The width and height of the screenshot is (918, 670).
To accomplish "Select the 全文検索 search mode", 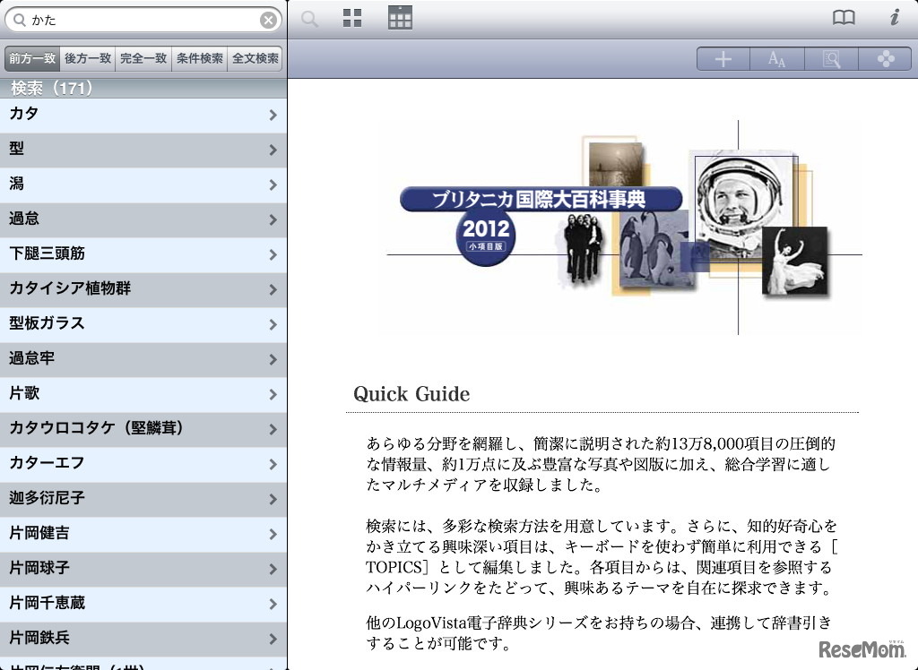I will click(255, 58).
